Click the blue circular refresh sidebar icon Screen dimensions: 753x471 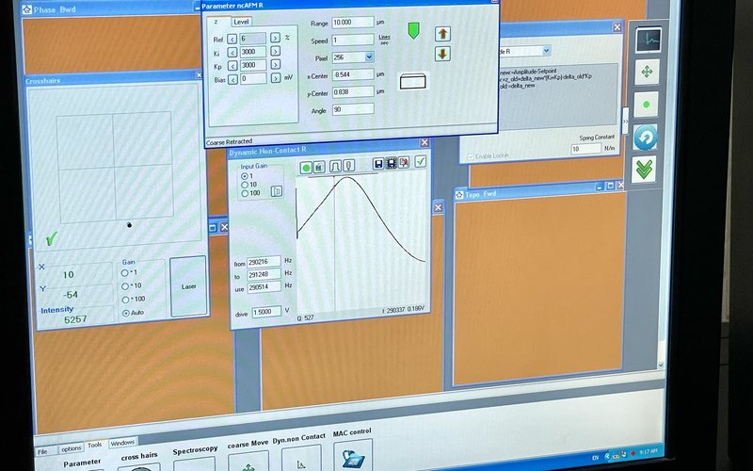pos(646,138)
